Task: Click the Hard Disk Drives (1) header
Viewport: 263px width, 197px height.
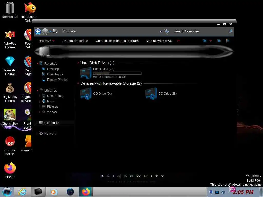Action: pos(97,63)
